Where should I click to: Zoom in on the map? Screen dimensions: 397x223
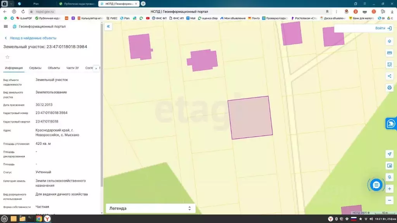click(390, 189)
